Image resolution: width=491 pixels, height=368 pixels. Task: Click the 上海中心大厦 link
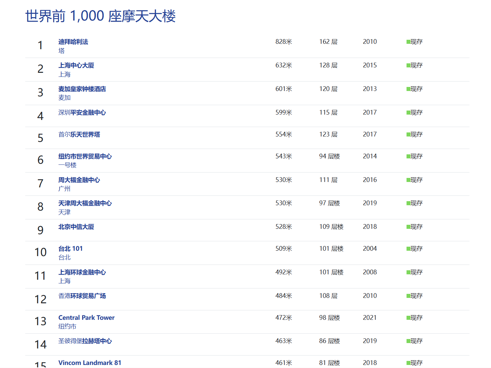tap(76, 65)
